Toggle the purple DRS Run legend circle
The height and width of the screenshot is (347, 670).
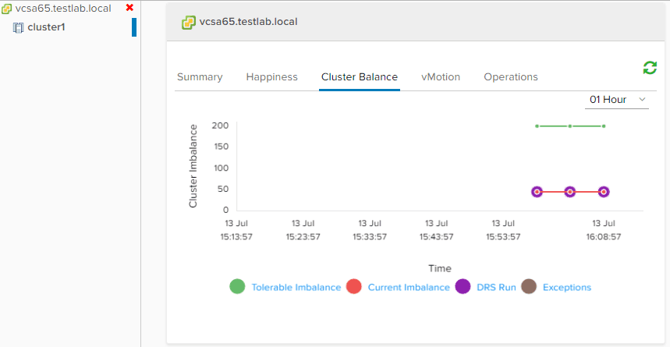click(463, 286)
